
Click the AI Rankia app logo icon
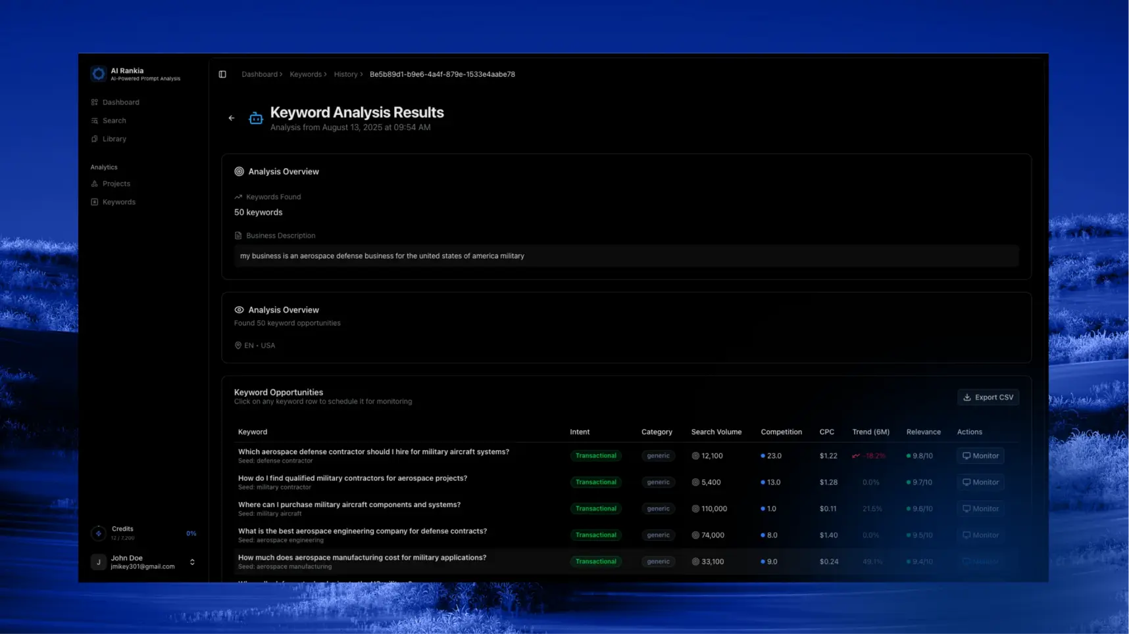point(99,74)
